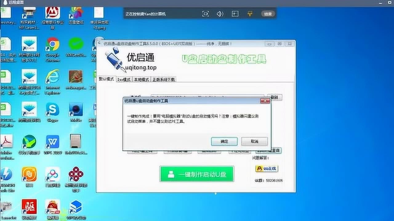Click the confirm button in the dialog
The height and width of the screenshot is (221, 394).
tap(224, 142)
